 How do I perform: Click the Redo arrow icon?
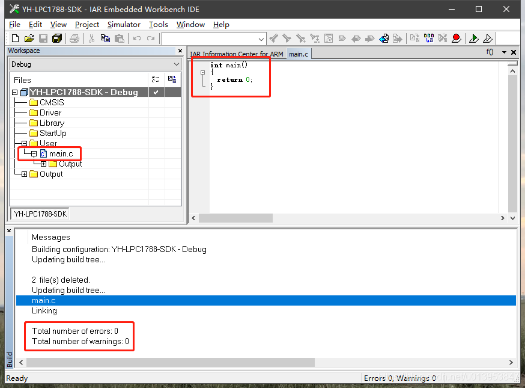[151, 38]
